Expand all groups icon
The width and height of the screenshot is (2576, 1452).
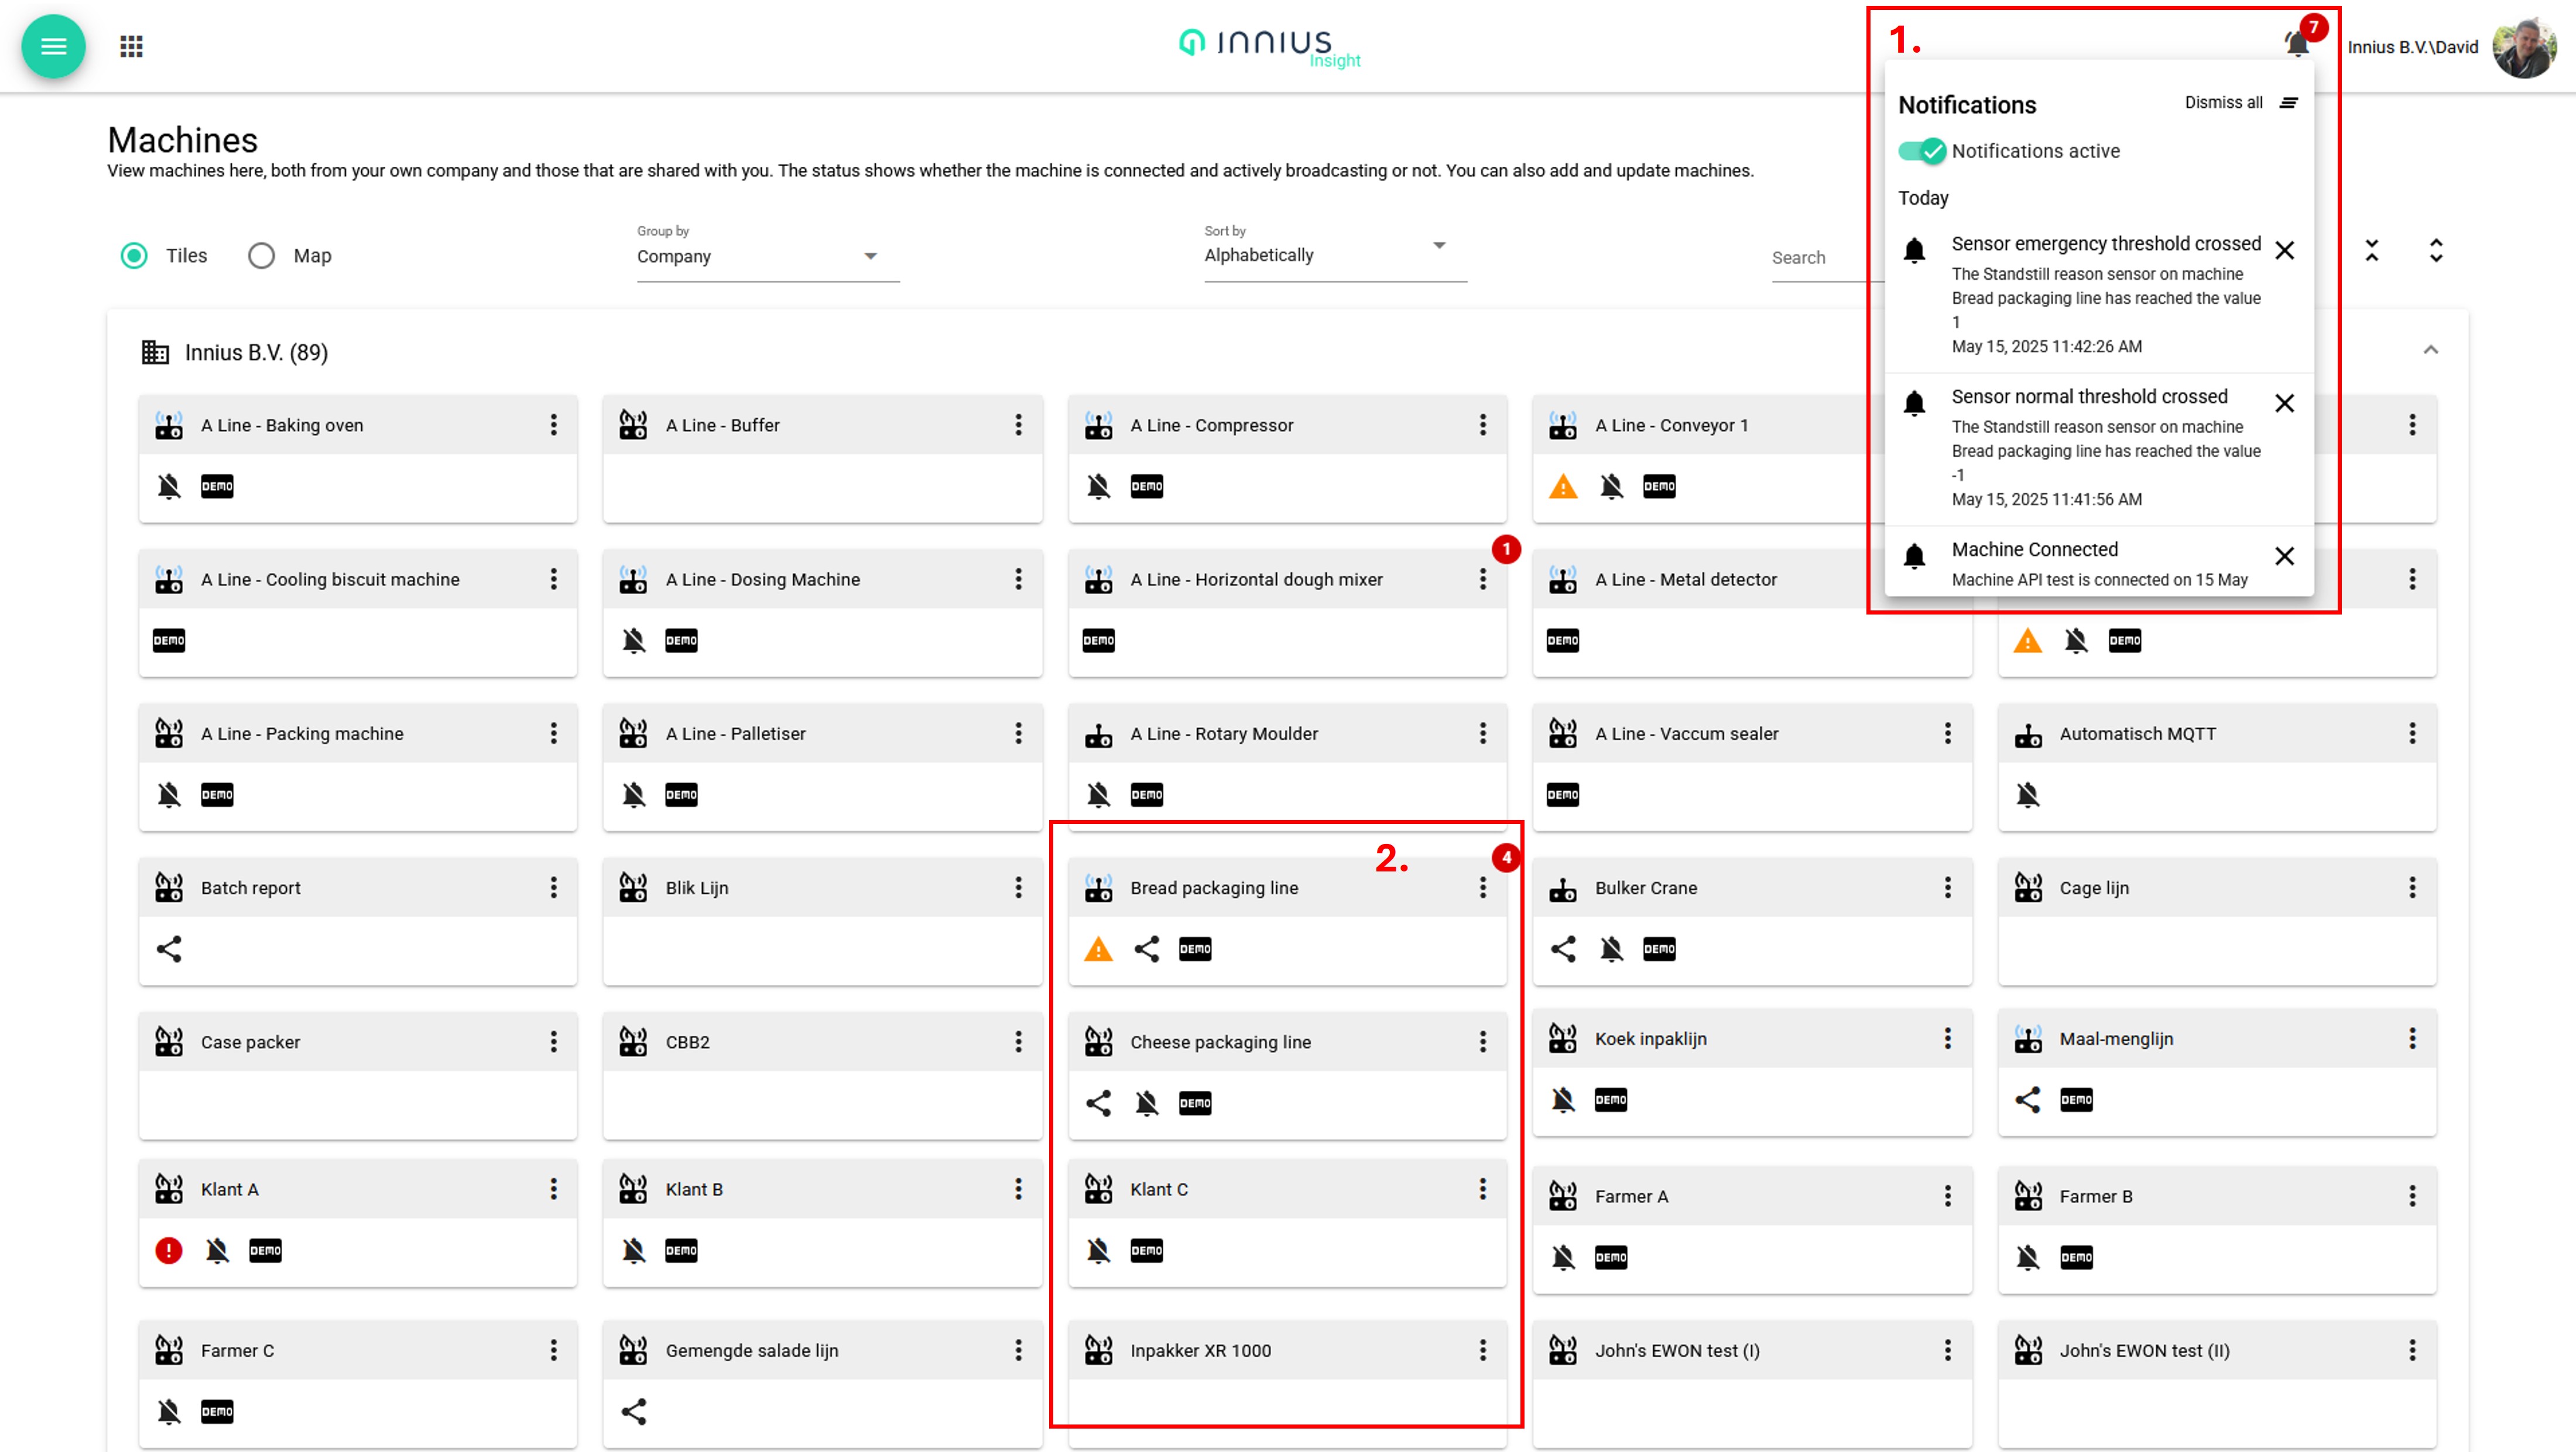(x=2436, y=251)
